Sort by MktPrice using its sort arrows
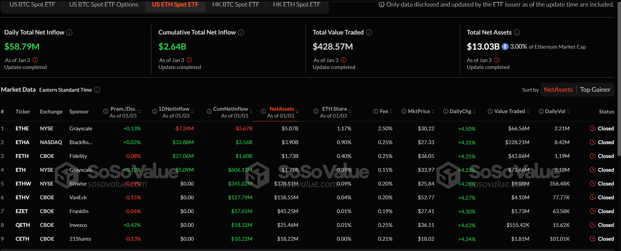Image resolution: width=621 pixels, height=251 pixels. point(433,111)
